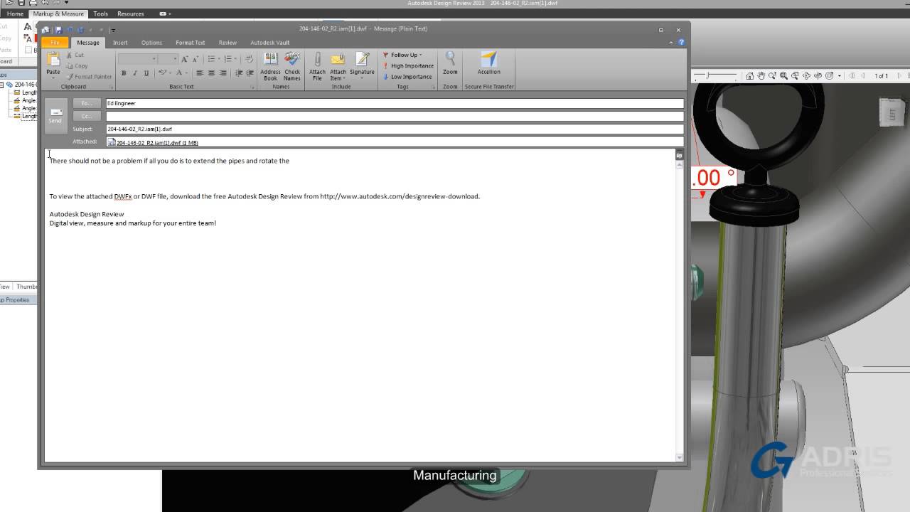910x512 pixels.
Task: Click the Zoom tool in Design Review toolbar
Action: pyautogui.click(x=772, y=75)
